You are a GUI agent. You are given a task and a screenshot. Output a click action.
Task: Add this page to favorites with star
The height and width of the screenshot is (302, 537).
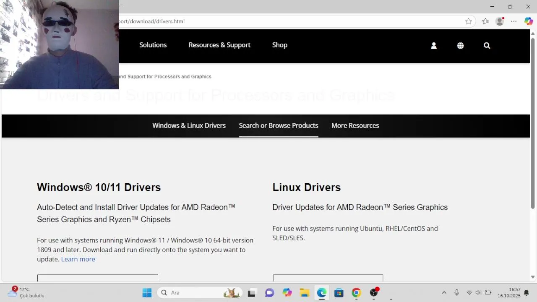coord(469,21)
